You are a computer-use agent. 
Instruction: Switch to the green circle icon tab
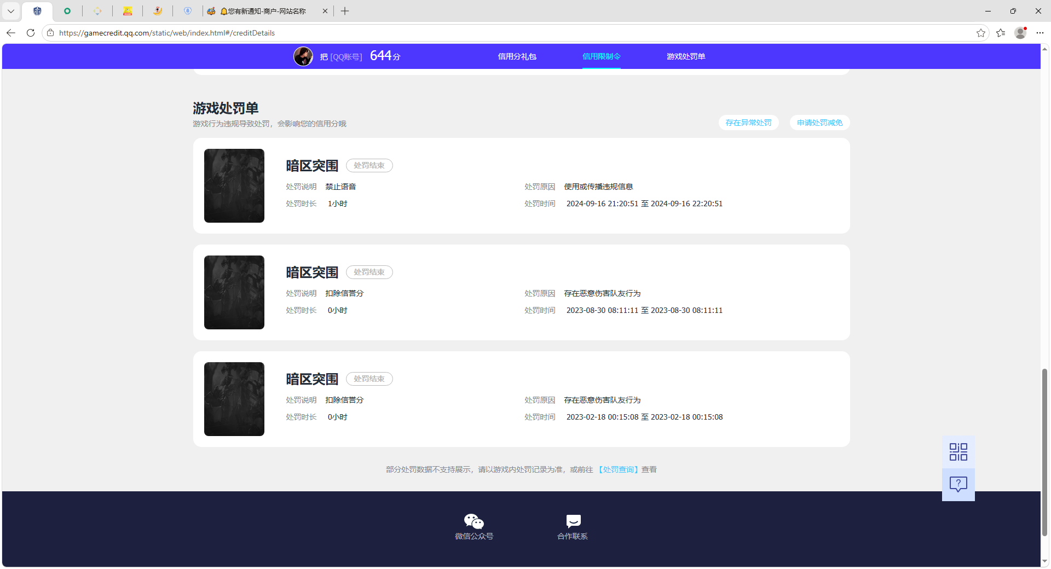pyautogui.click(x=67, y=11)
